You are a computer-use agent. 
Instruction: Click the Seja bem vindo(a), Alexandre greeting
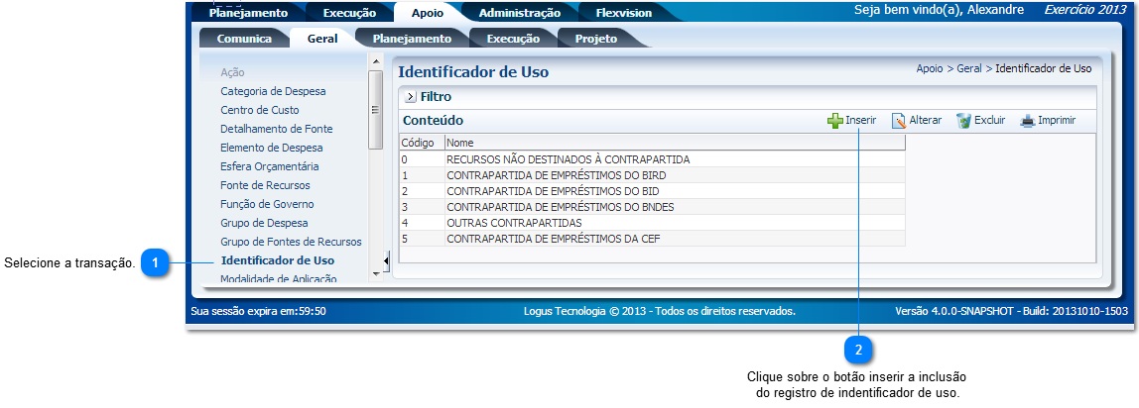940,10
